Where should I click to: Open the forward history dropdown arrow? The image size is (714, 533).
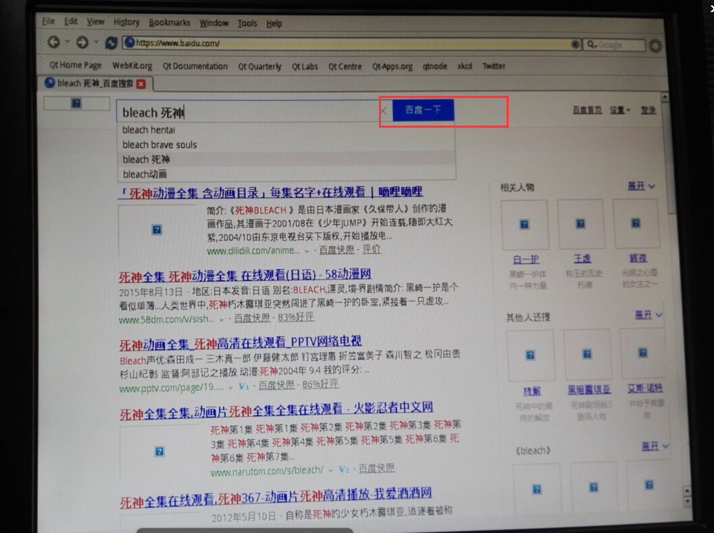tap(96, 42)
